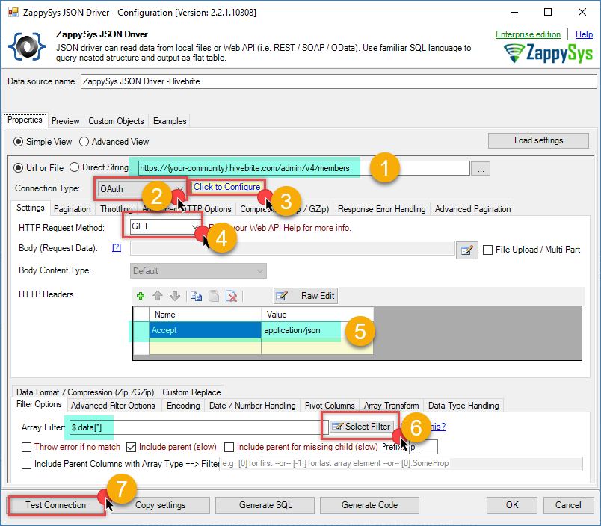The width and height of the screenshot is (601, 526).
Task: Enable File Upload / Multi Part checkbox
Action: click(x=487, y=250)
